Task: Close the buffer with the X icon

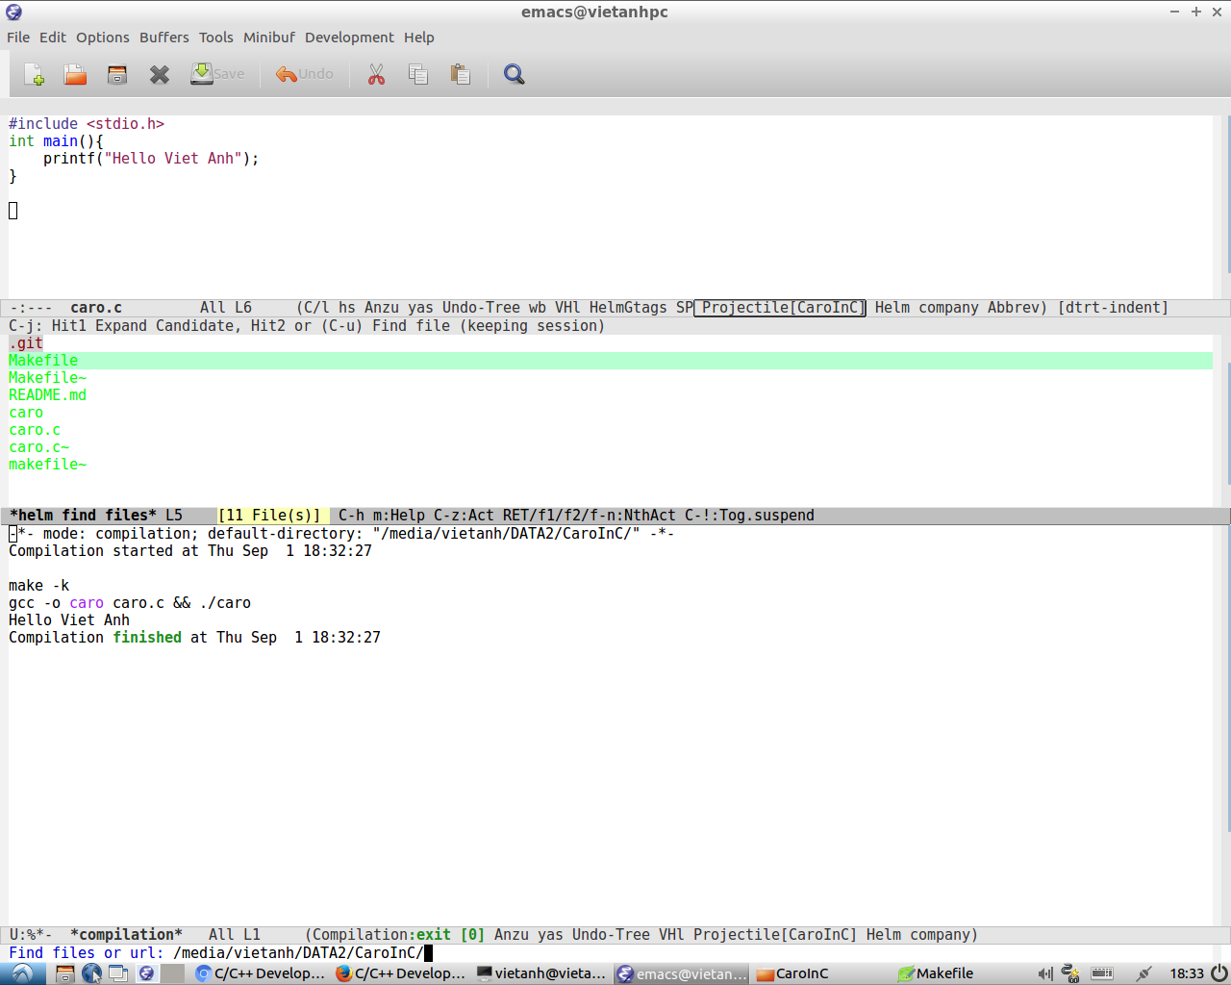Action: coord(160,75)
